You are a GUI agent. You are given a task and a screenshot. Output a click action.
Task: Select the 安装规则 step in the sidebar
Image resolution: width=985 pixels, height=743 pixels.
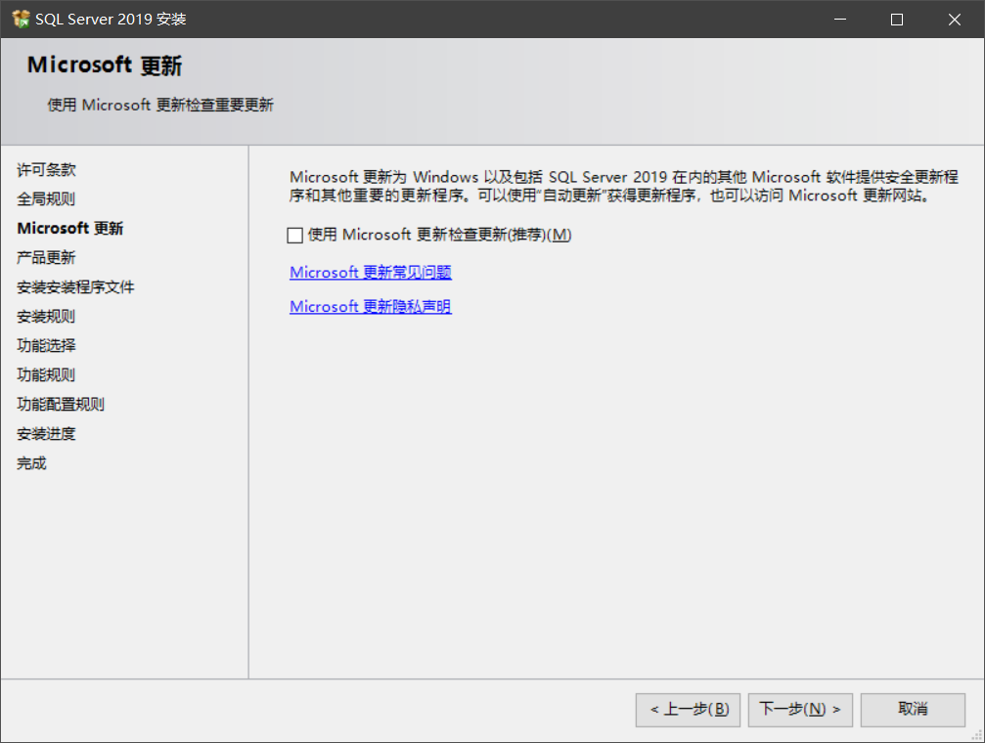[46, 317]
